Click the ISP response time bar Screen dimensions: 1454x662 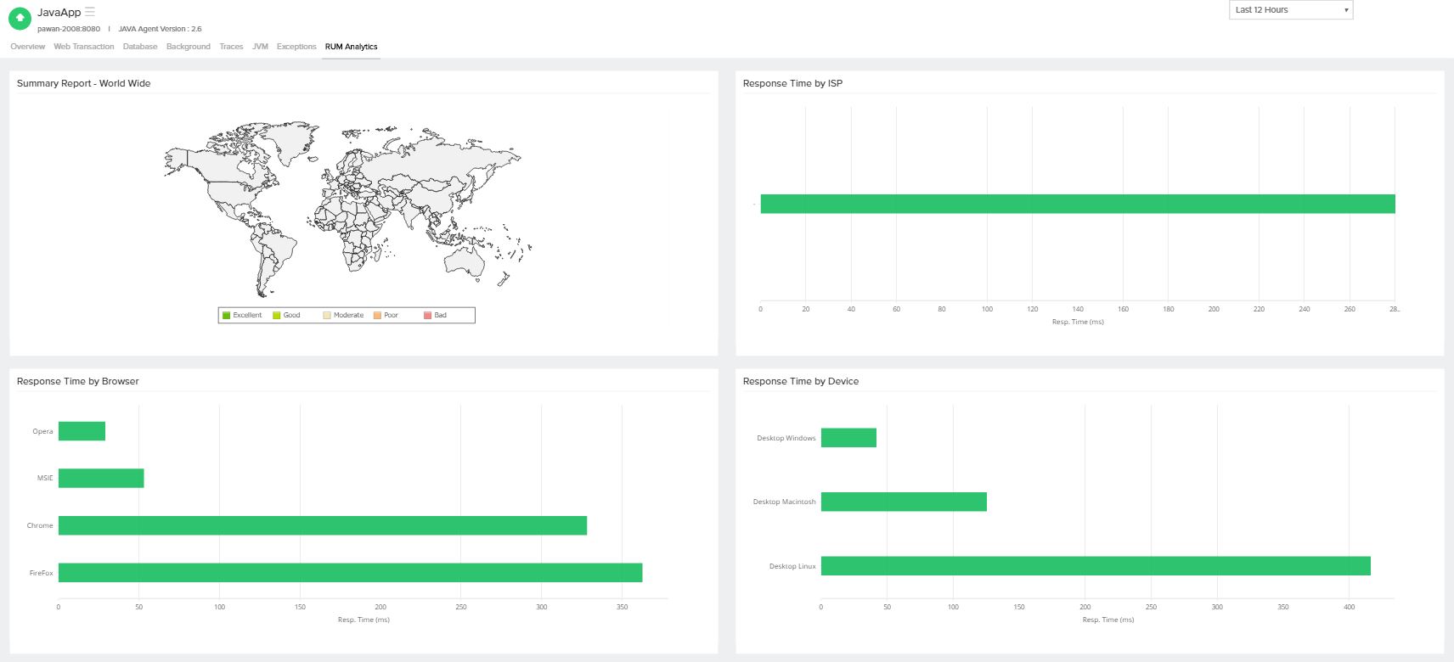pyautogui.click(x=1077, y=204)
